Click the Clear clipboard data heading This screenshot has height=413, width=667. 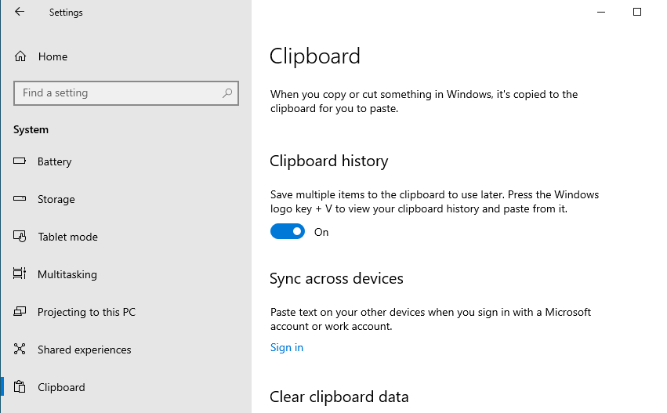pos(339,397)
